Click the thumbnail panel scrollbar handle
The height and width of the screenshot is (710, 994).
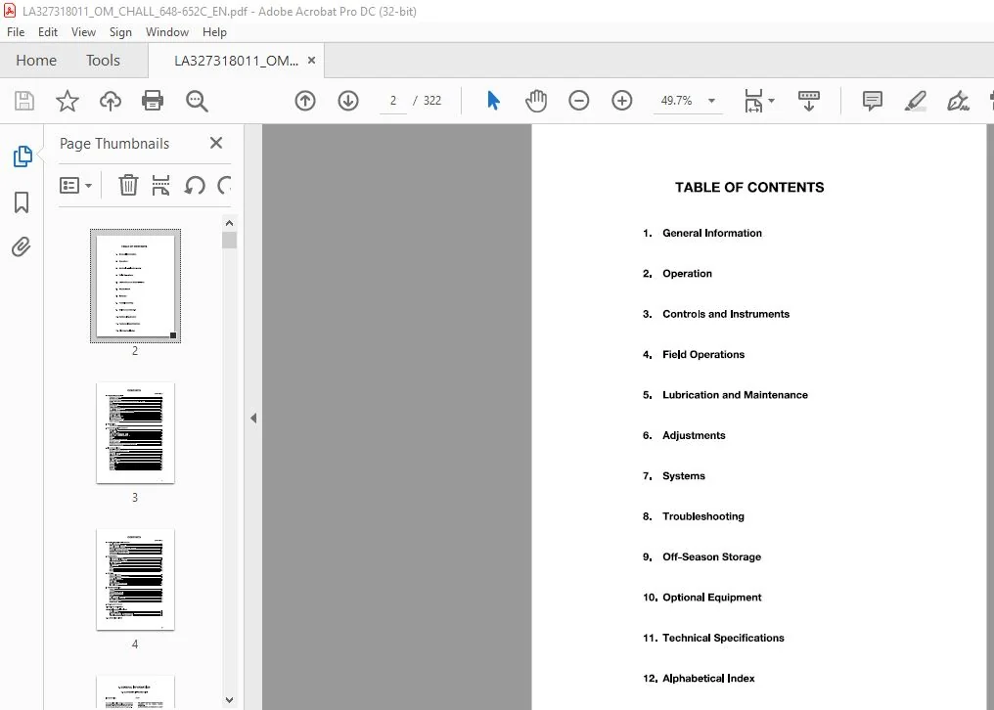[x=230, y=241]
